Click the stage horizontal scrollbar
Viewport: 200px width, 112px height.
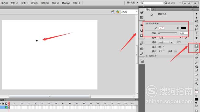[x=50, y=96]
